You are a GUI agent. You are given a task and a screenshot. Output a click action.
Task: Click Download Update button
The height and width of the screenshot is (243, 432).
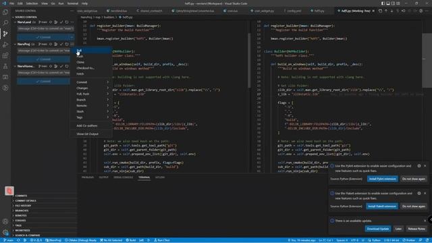click(x=378, y=229)
